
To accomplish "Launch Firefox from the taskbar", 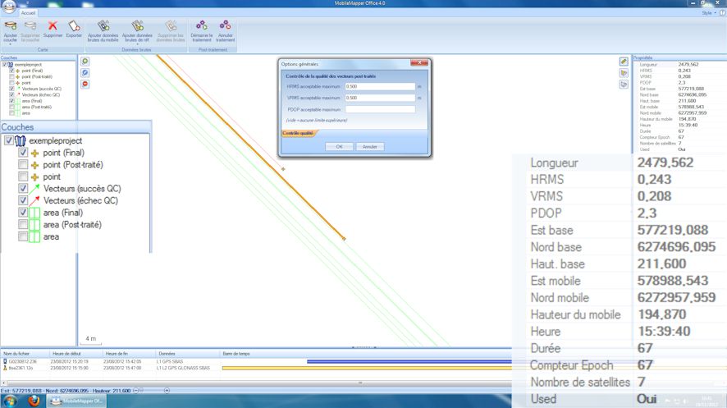I will click(34, 401).
